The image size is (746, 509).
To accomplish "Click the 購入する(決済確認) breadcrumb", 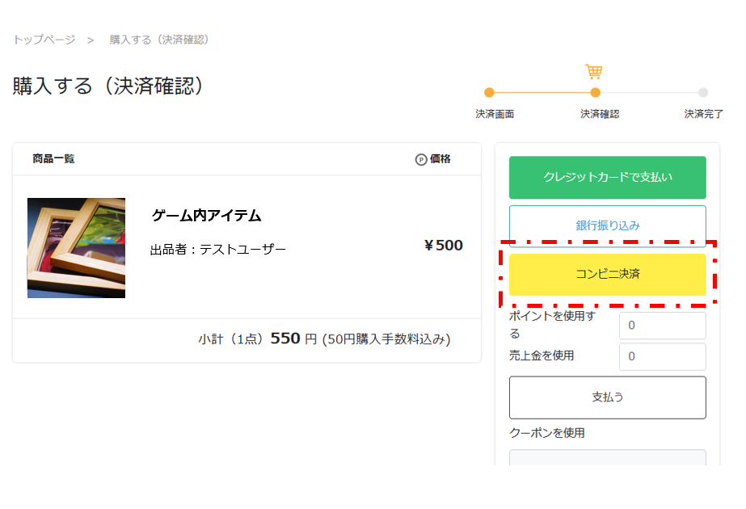I will (160, 40).
